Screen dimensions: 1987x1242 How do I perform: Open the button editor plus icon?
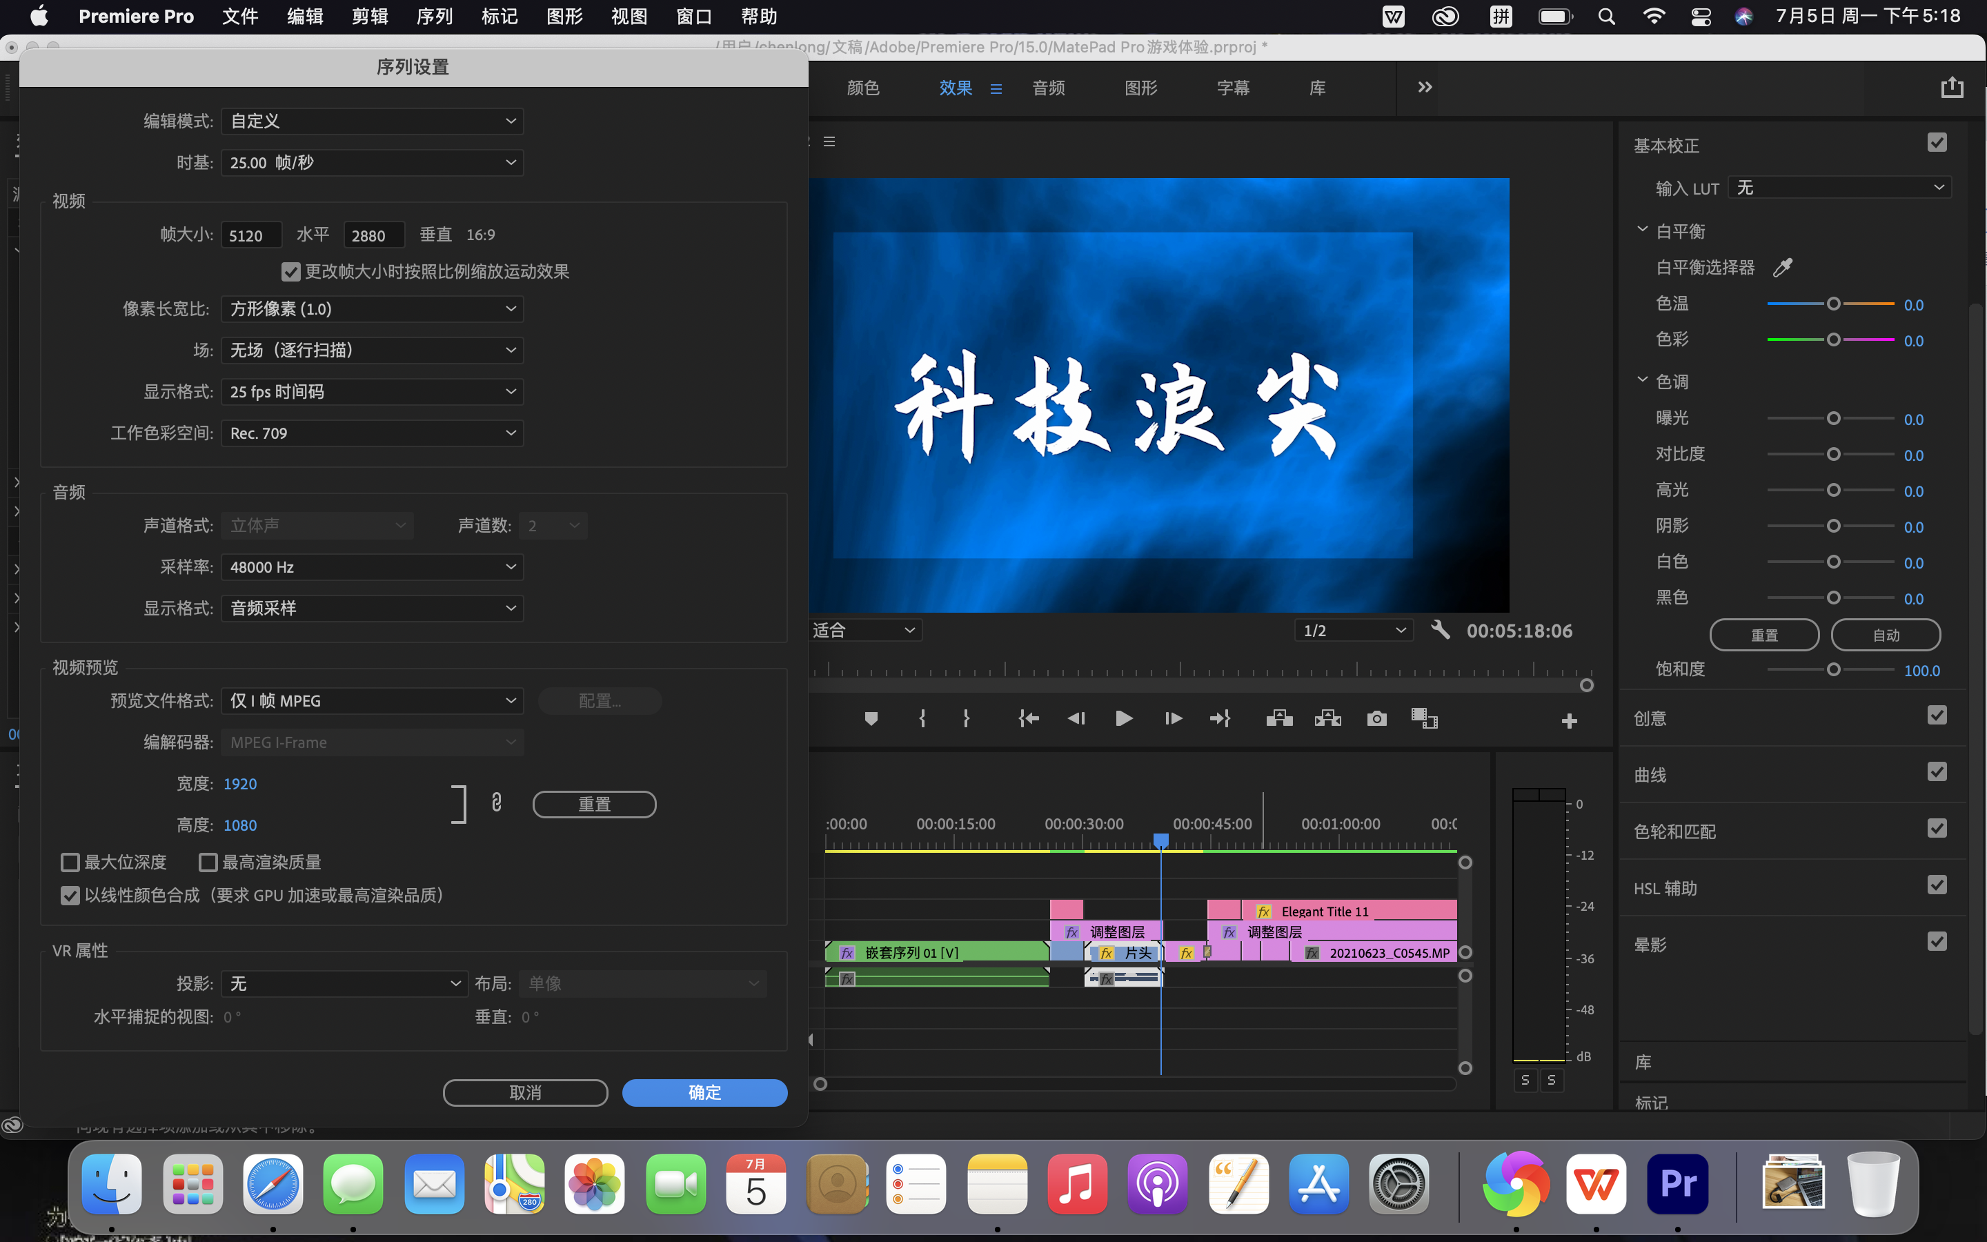point(1569,721)
